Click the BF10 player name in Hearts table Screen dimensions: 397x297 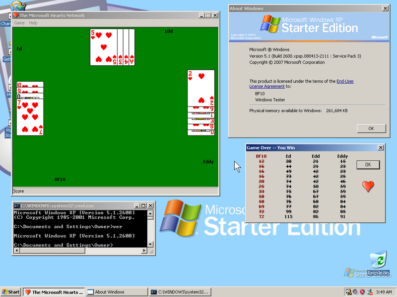(x=60, y=180)
